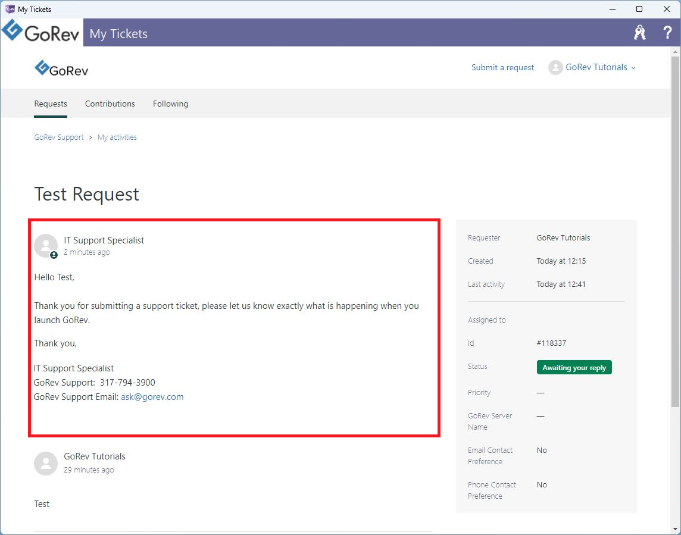The width and height of the screenshot is (681, 535).
Task: Click the GoRev Server Name label
Action: point(490,421)
